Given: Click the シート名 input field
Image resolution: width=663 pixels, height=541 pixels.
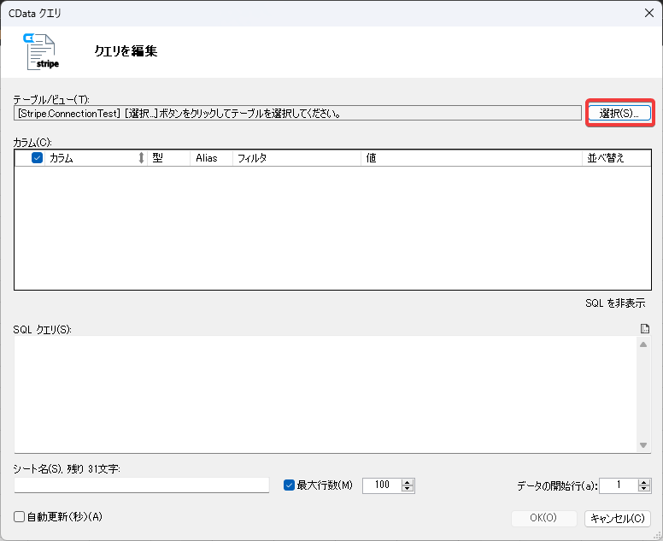Looking at the screenshot, I should coord(142,485).
